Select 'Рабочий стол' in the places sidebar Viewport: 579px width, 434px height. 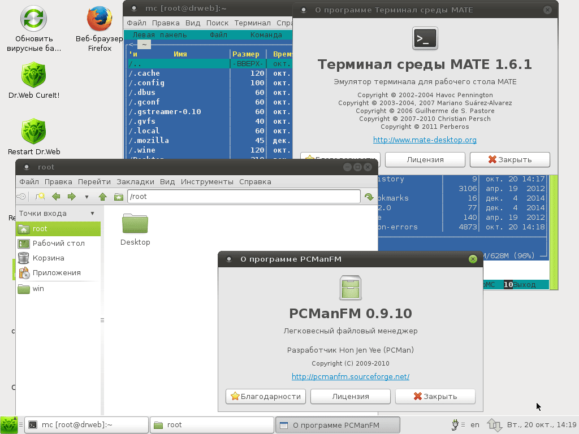(58, 244)
